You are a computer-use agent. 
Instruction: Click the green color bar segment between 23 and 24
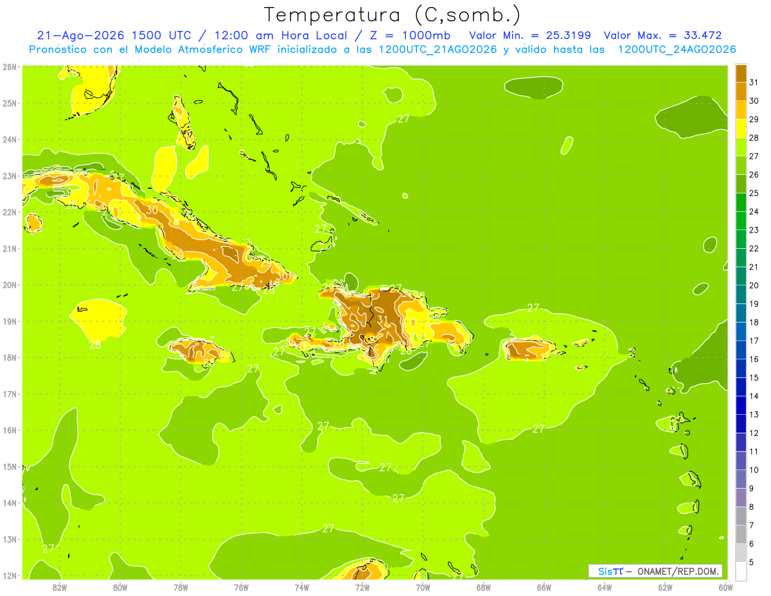pyautogui.click(x=741, y=221)
